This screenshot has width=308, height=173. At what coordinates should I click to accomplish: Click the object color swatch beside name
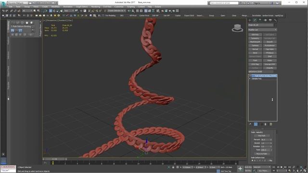276,25
